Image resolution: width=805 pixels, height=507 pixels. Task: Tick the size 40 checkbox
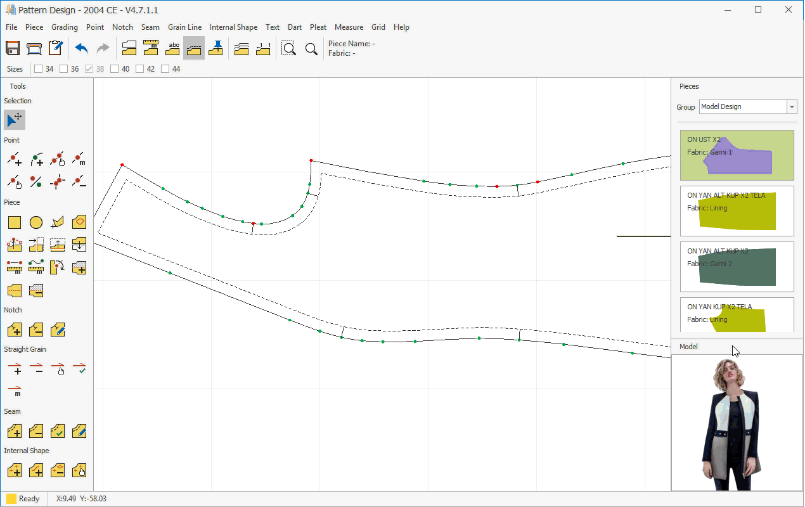click(115, 69)
